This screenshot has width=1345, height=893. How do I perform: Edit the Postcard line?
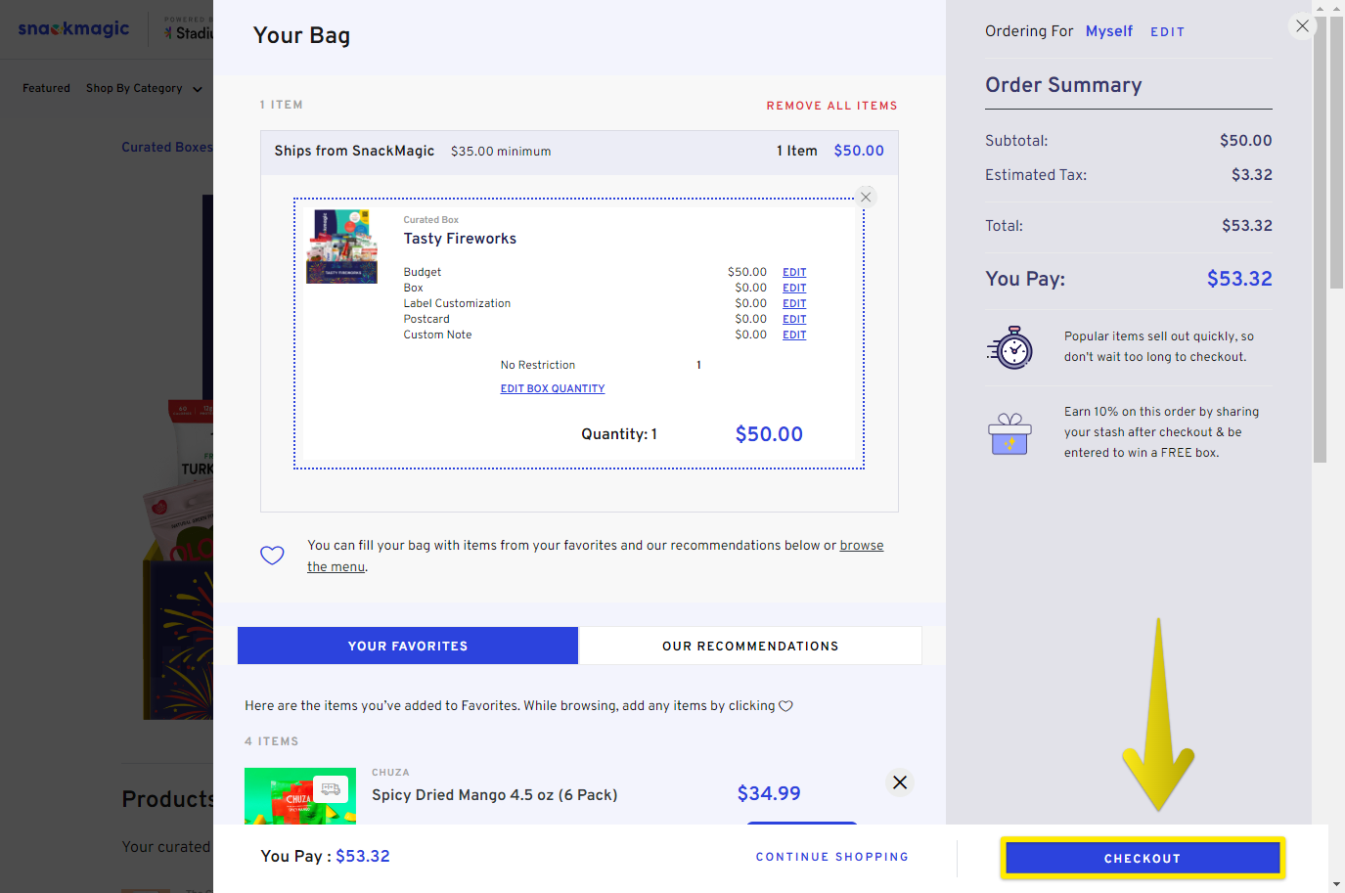[x=794, y=319]
